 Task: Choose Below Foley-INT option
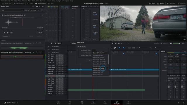(x=98, y=75)
